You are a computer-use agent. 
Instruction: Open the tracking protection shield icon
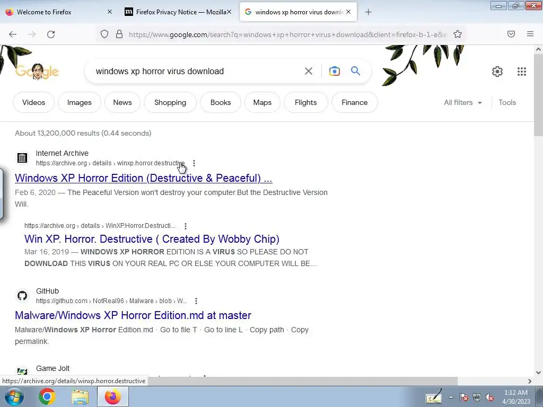click(x=104, y=34)
